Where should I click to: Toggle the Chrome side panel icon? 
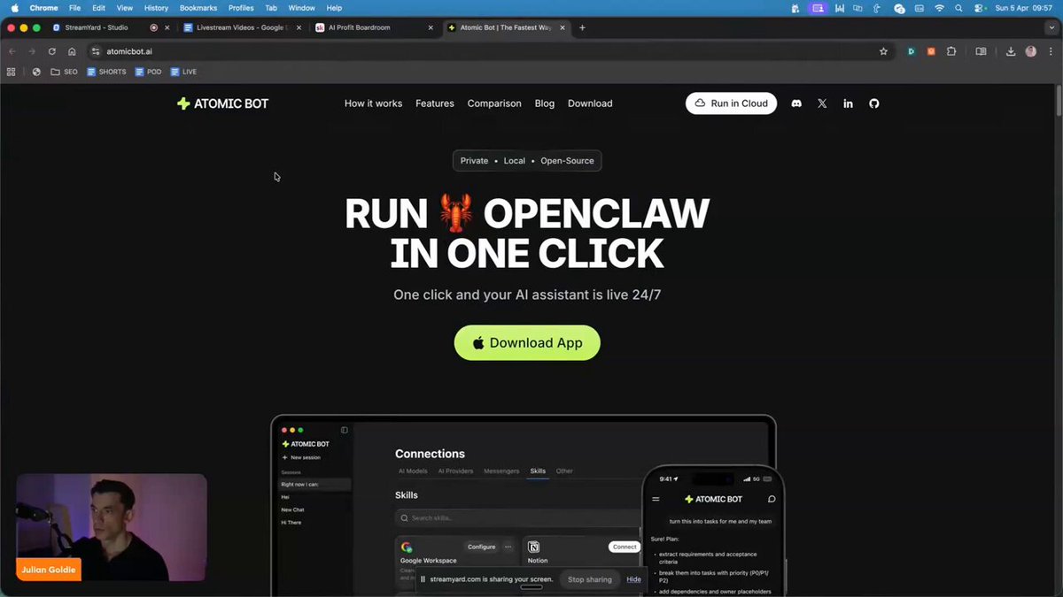coord(981,51)
